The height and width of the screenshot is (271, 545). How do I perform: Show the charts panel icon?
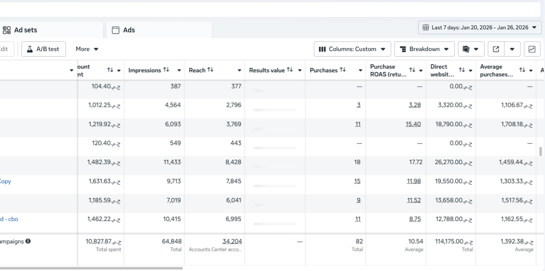click(x=532, y=49)
